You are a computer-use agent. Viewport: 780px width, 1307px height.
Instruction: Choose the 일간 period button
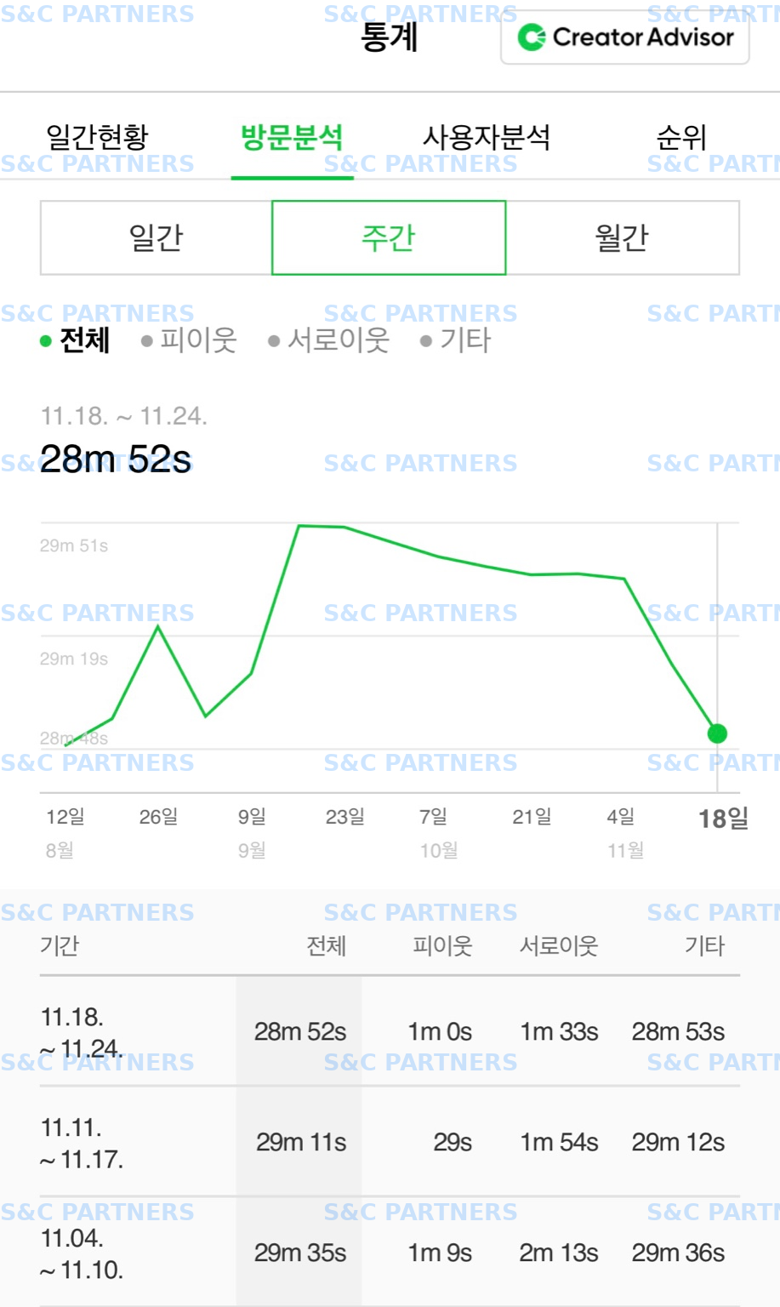tap(156, 237)
